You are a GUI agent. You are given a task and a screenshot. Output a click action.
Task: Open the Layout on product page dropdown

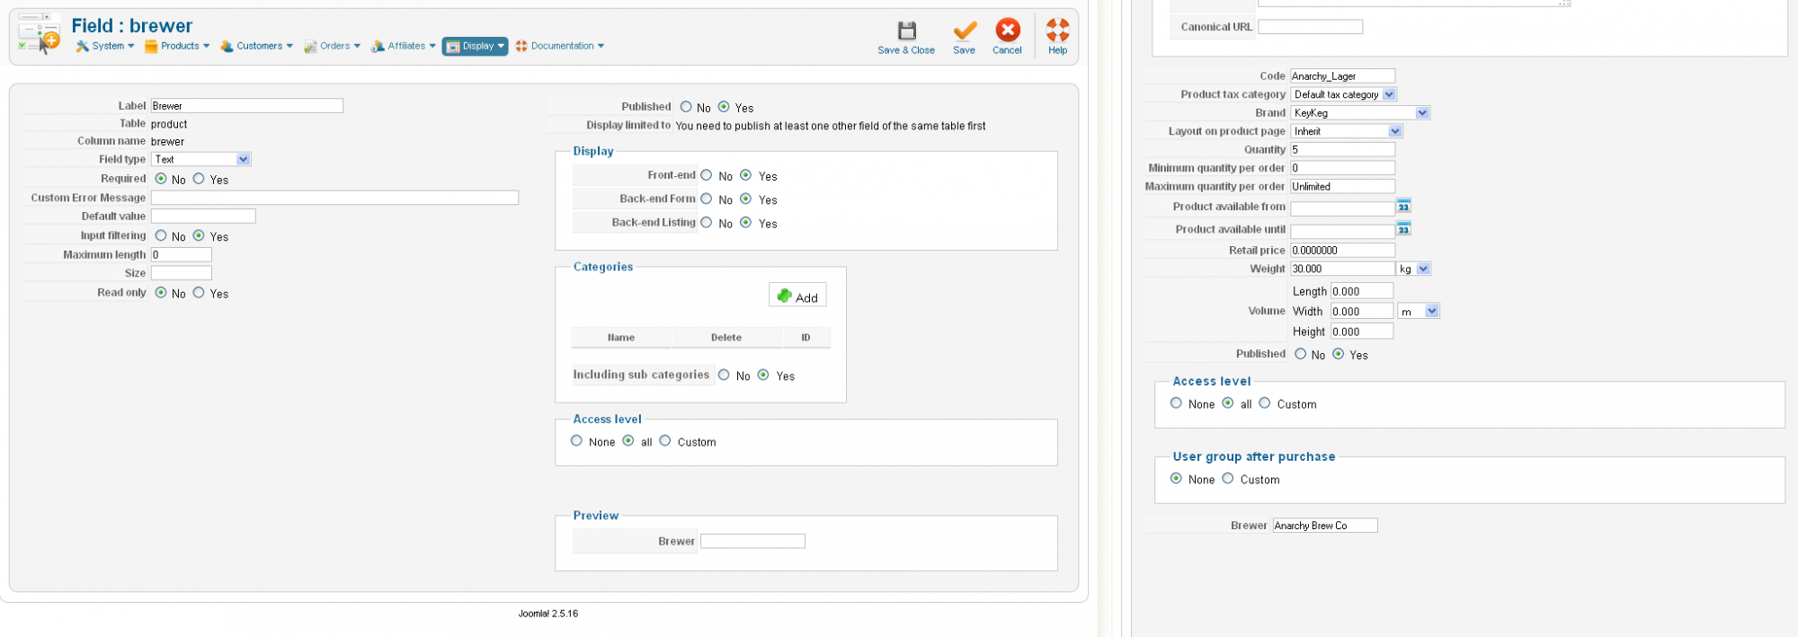click(x=1346, y=131)
